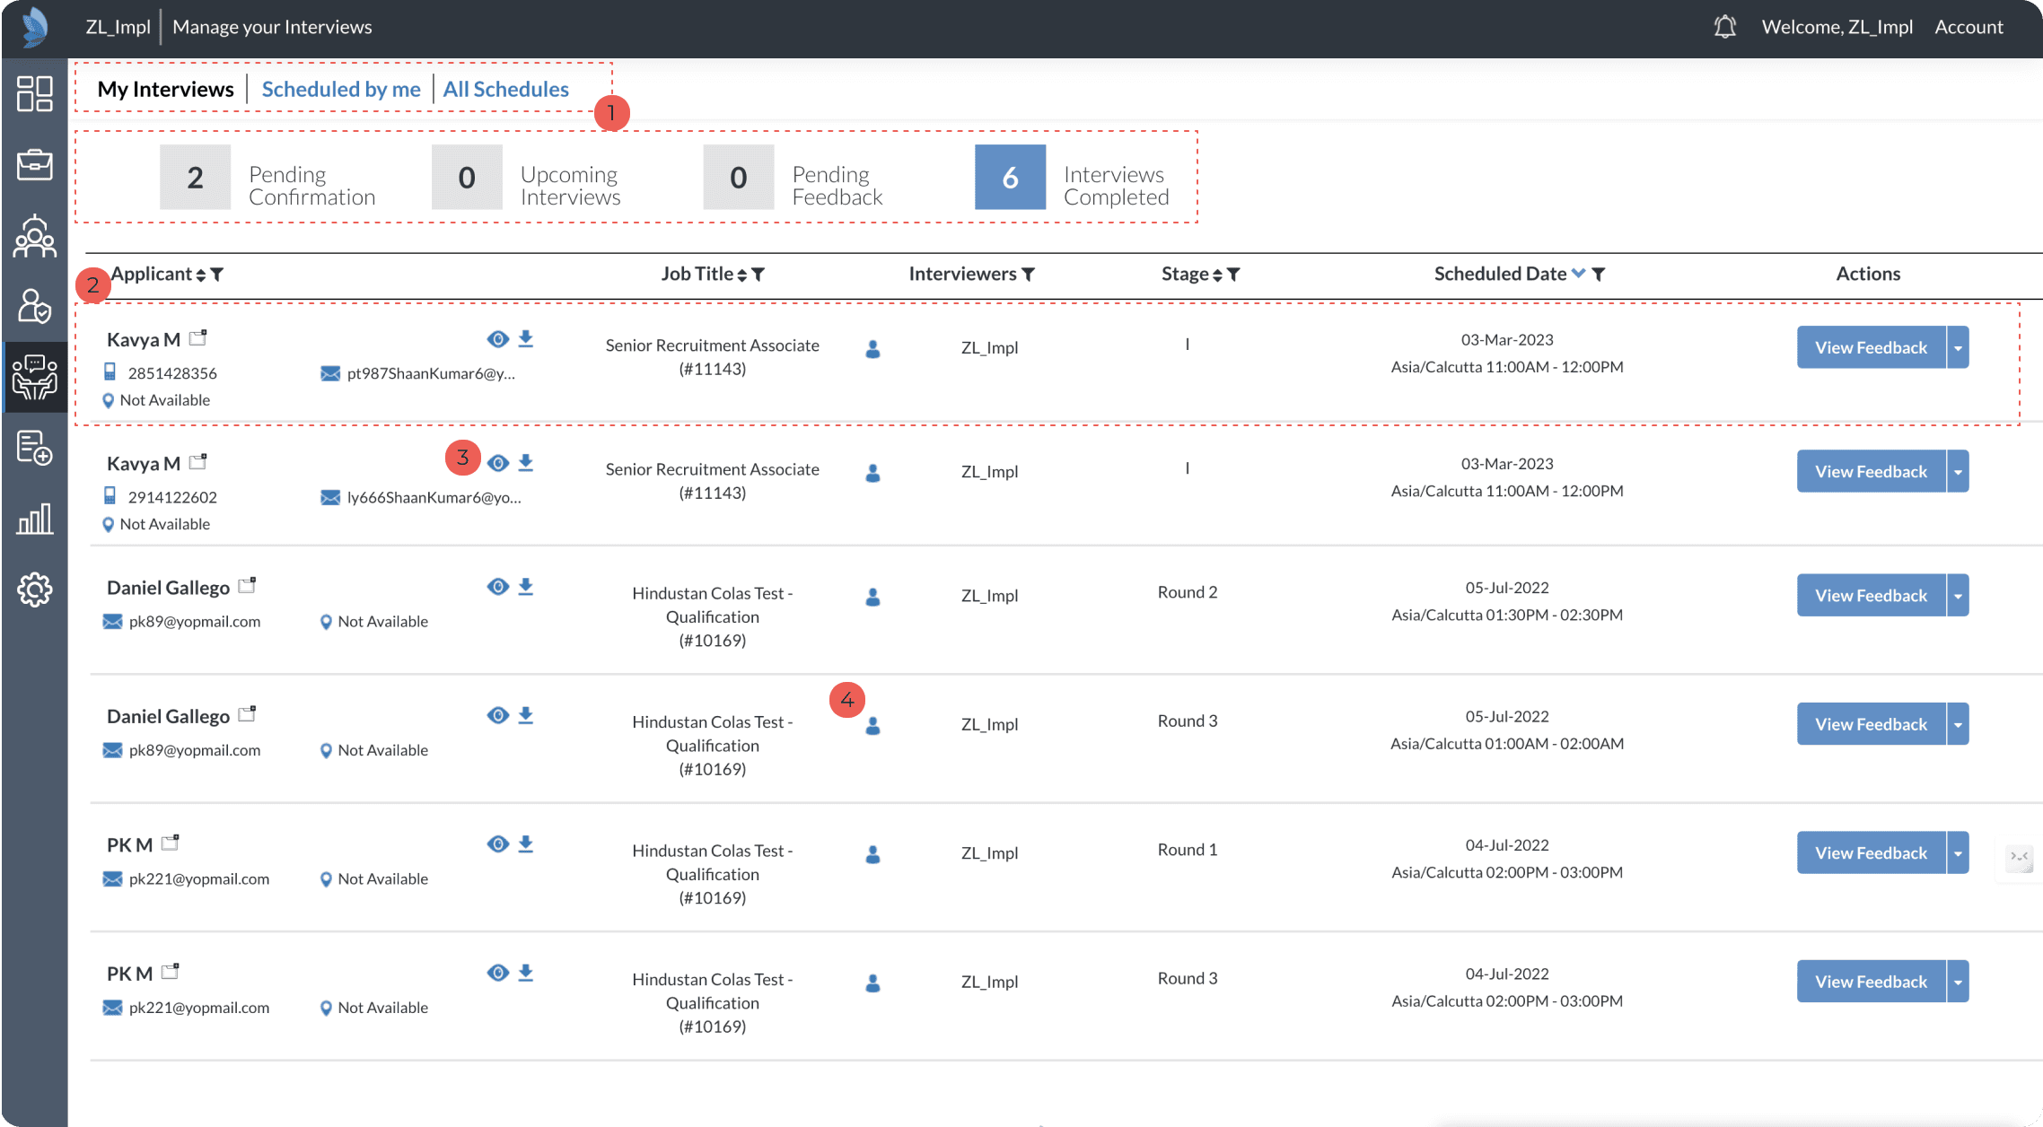Switch to All Schedules tab
This screenshot has height=1127, width=2043.
(505, 89)
